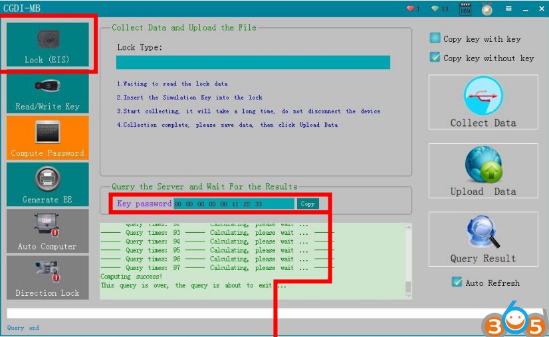Close the CGDI-MB window
The image size is (549, 337).
542,9
